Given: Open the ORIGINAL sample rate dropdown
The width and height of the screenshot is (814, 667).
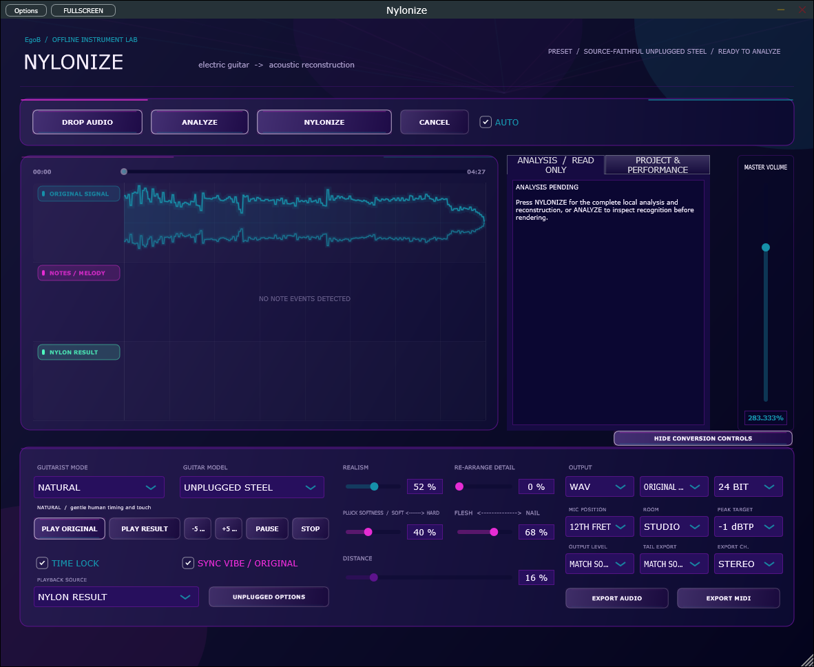Looking at the screenshot, I should pyautogui.click(x=674, y=486).
